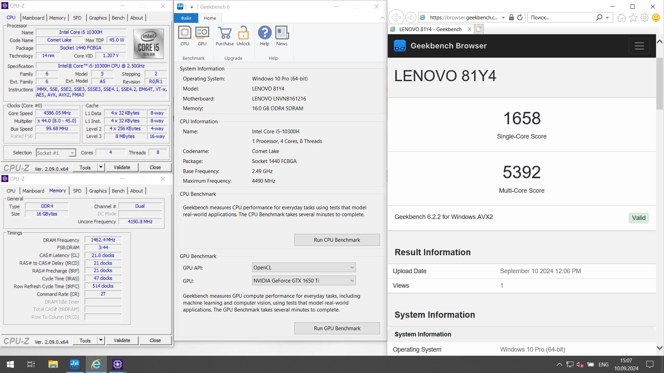Close the LENOVO 81Y4 - Geekbench tab

pos(469,29)
